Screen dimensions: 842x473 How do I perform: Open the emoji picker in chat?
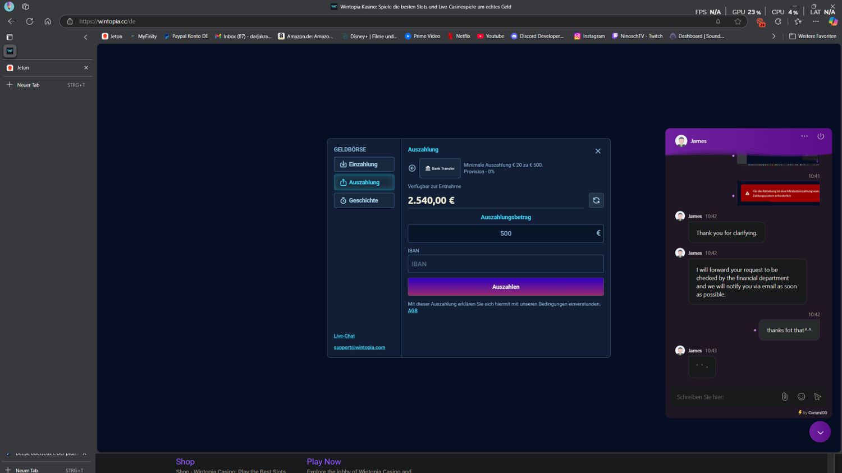(801, 397)
